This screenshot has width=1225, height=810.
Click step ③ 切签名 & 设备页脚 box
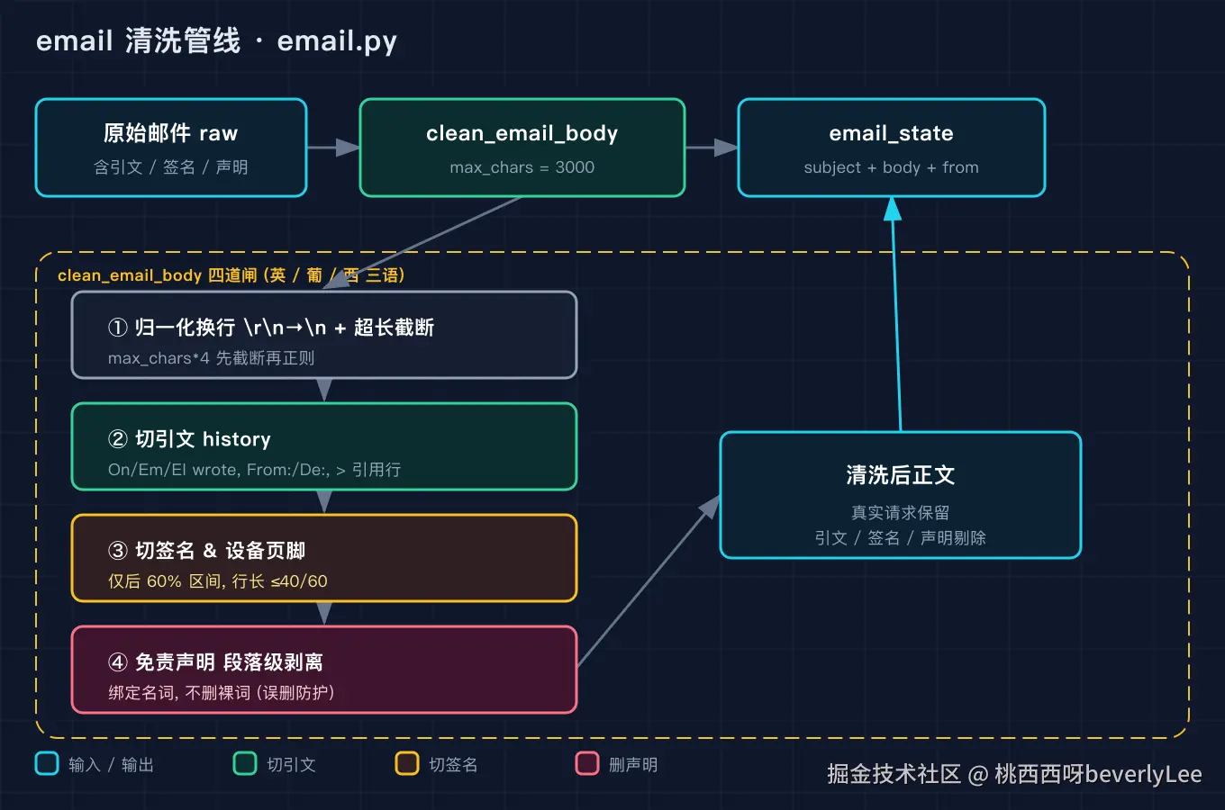click(324, 558)
